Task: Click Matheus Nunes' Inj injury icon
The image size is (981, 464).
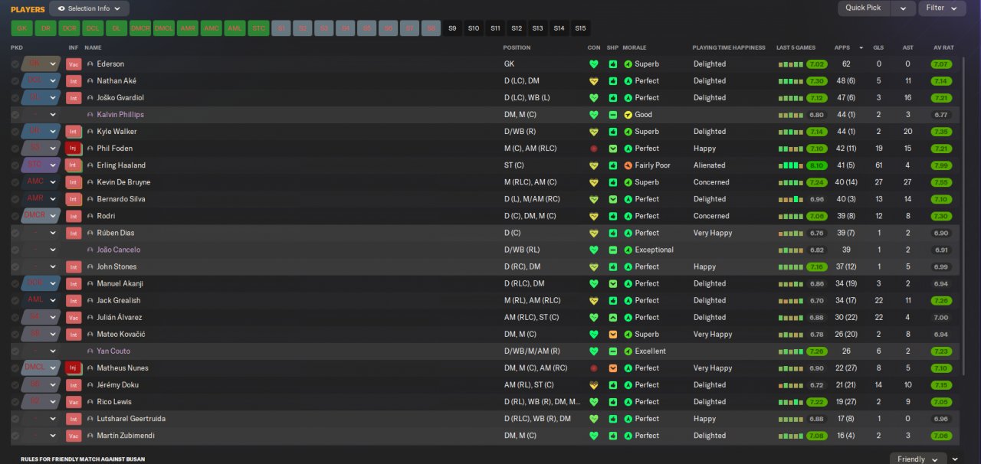Action: 74,368
